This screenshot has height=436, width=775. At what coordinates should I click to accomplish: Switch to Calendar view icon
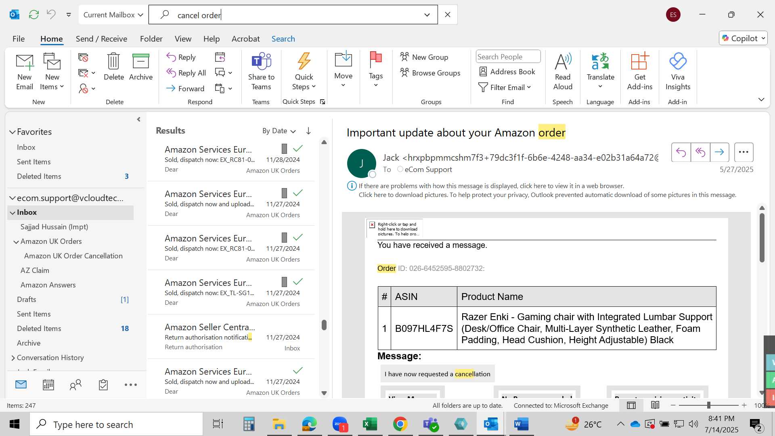point(48,385)
